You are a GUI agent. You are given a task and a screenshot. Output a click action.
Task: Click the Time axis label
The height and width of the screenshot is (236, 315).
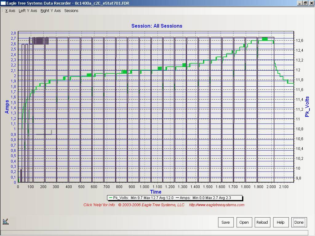click(156, 192)
